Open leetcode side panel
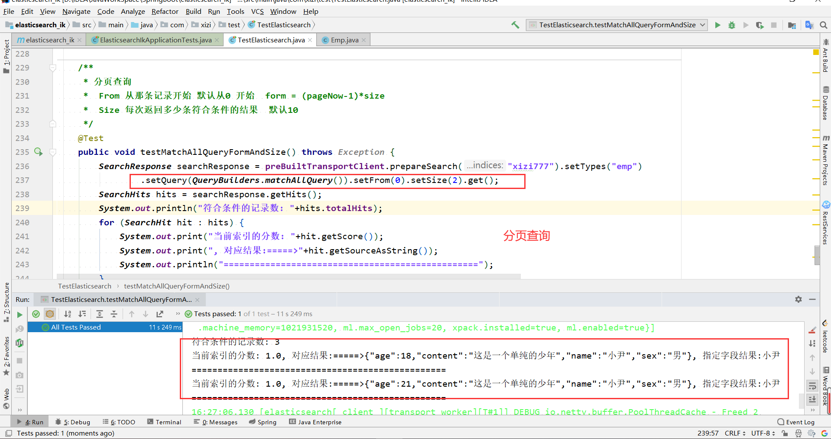831x439 pixels. point(826,336)
